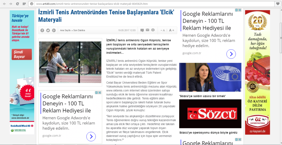Email the article with the envelope icon
This screenshot has width=282, height=145.
148,30
